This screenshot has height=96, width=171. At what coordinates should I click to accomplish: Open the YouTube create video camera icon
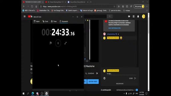pos(129,17)
